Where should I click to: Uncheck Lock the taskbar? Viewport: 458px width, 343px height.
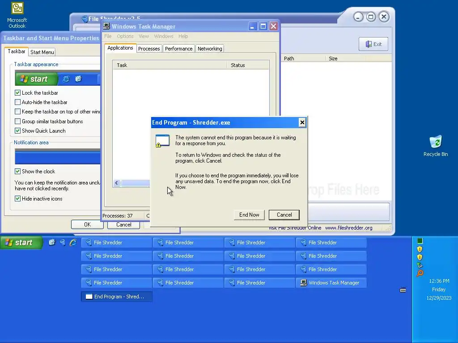(x=17, y=93)
